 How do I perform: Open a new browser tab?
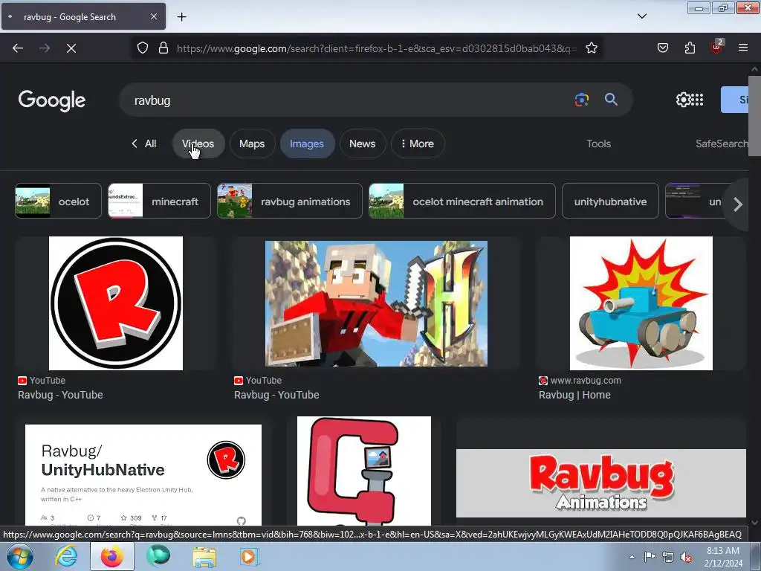(x=181, y=17)
